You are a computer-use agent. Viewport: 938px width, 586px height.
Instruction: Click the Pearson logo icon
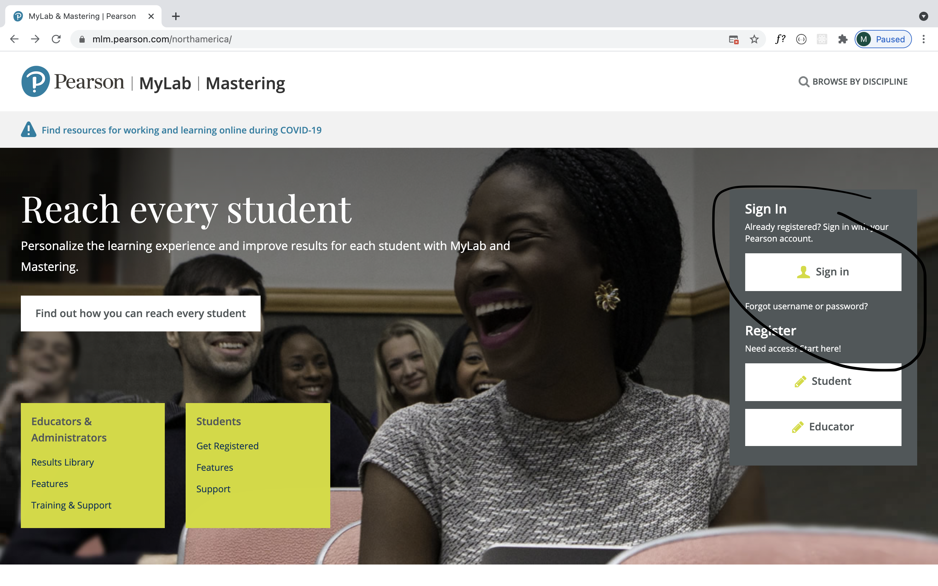click(35, 81)
